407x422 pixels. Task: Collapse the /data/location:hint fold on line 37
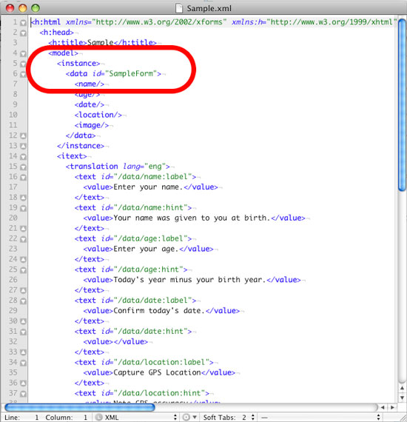point(24,394)
